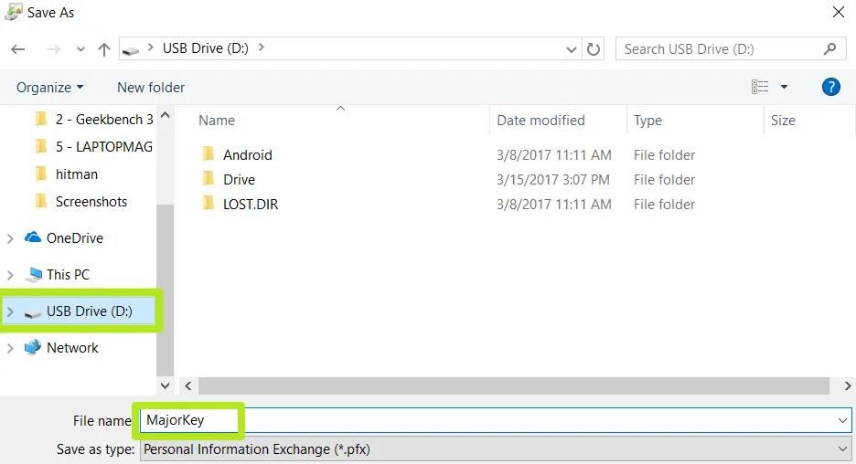Image resolution: width=856 pixels, height=464 pixels.
Task: Expand the OneDrive tree node
Action: (x=10, y=238)
